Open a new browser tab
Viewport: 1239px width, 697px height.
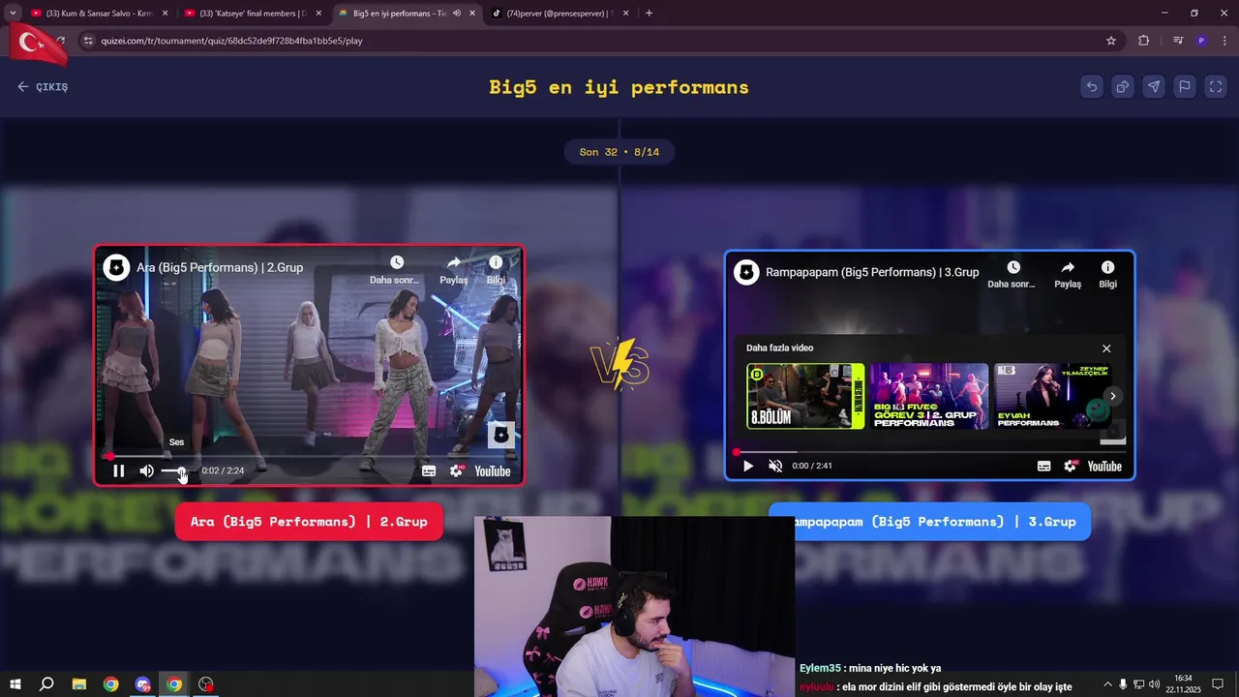649,14
